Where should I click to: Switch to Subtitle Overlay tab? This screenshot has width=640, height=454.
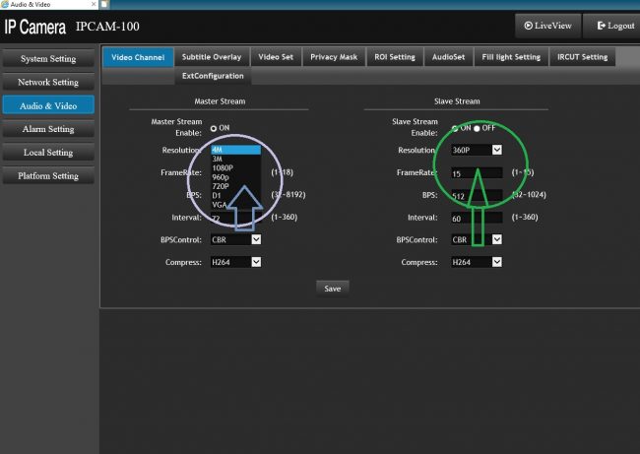[x=212, y=57]
